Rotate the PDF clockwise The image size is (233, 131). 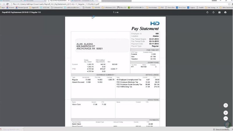213,13
